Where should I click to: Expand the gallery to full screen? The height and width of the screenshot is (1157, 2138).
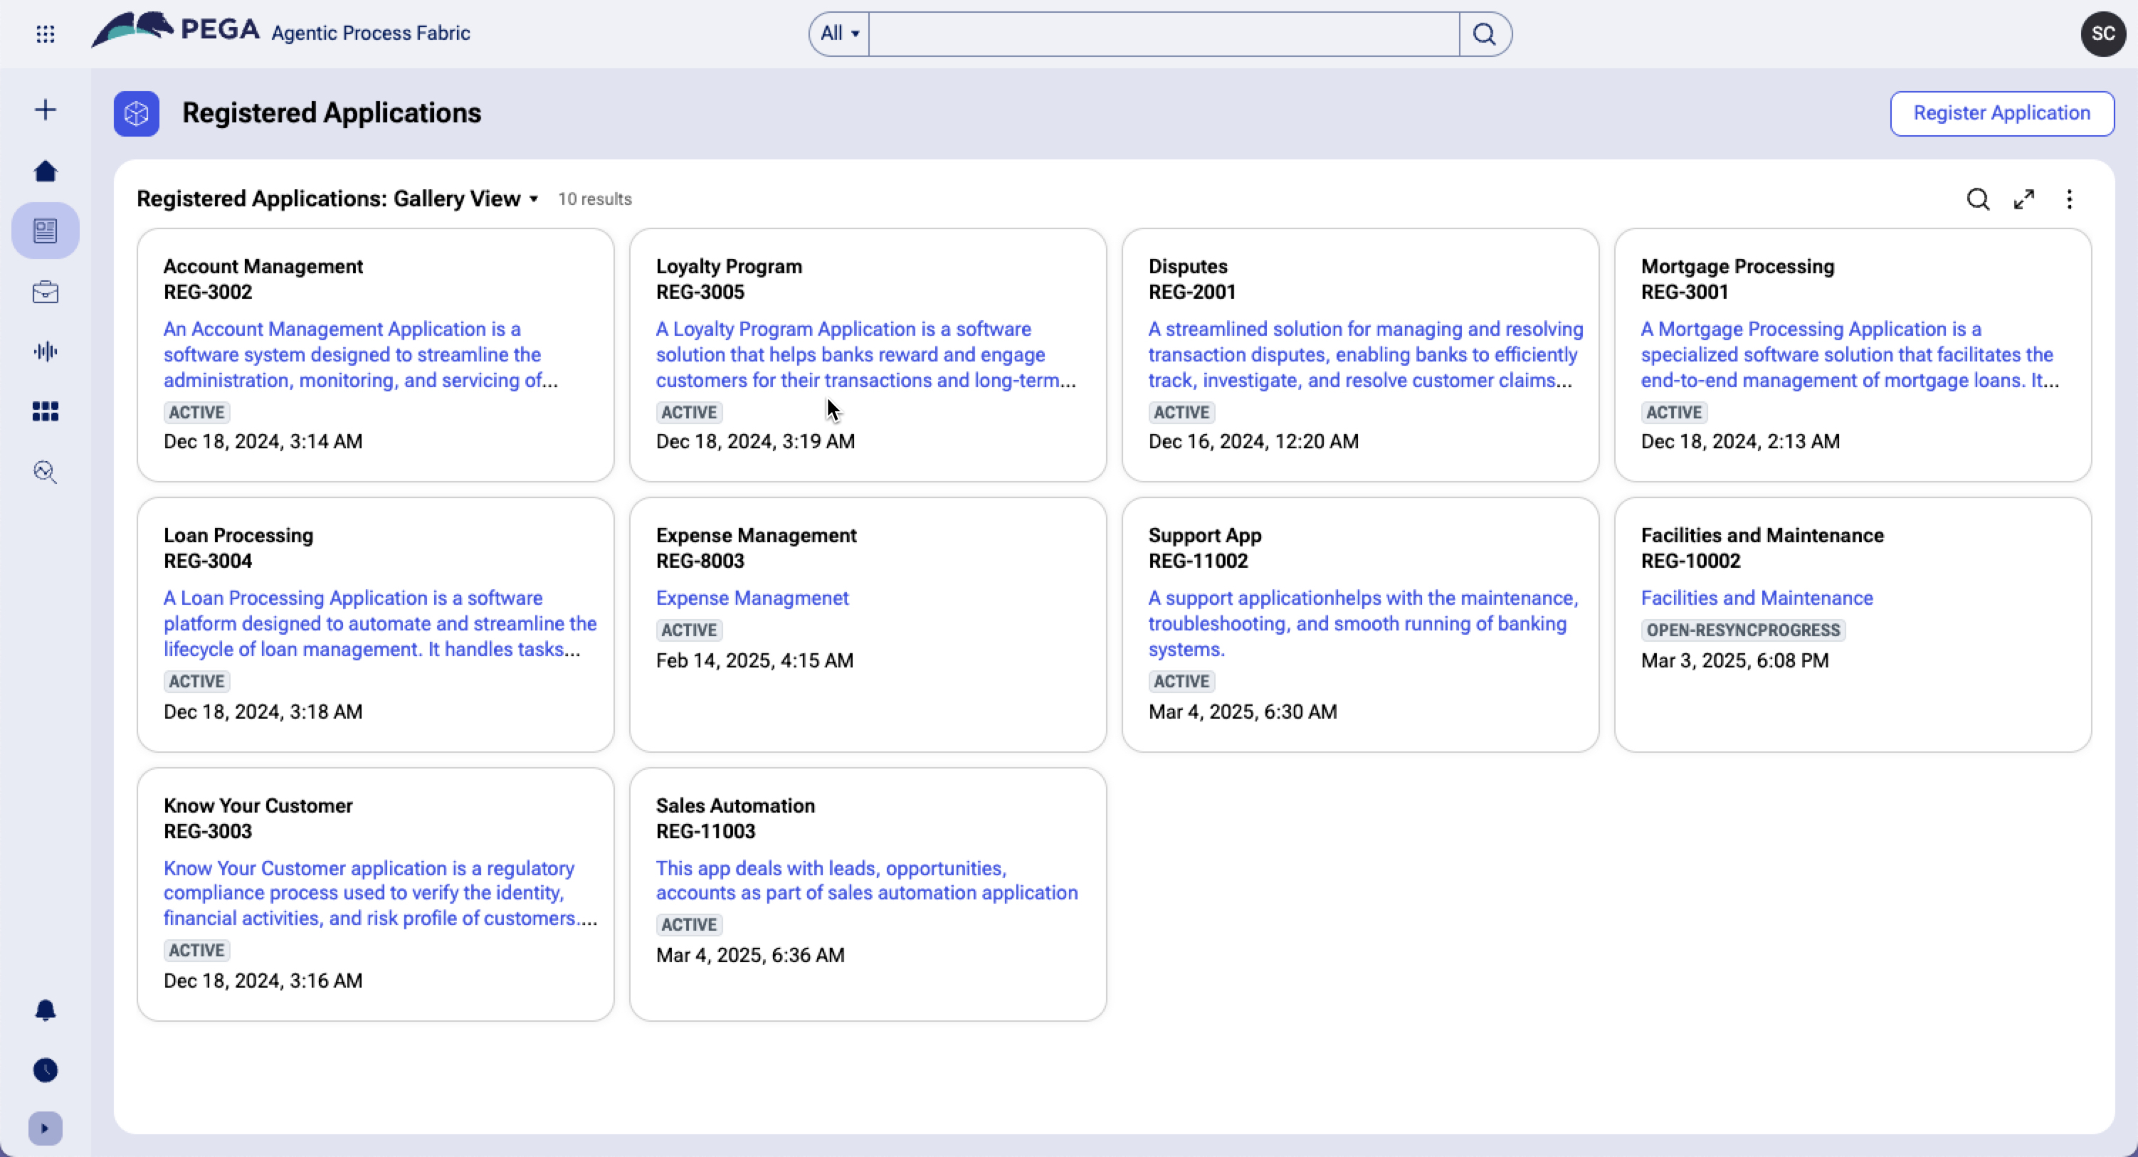coord(2024,199)
